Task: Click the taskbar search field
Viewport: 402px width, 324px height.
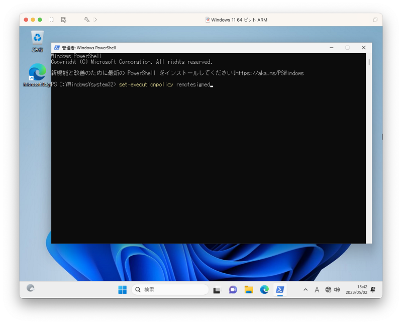Action: click(x=170, y=290)
